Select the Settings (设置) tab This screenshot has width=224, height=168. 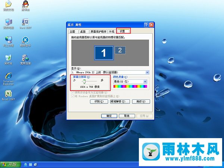coord(123,31)
